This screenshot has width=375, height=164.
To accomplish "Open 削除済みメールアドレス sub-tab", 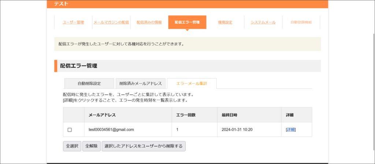I will coord(141,84).
